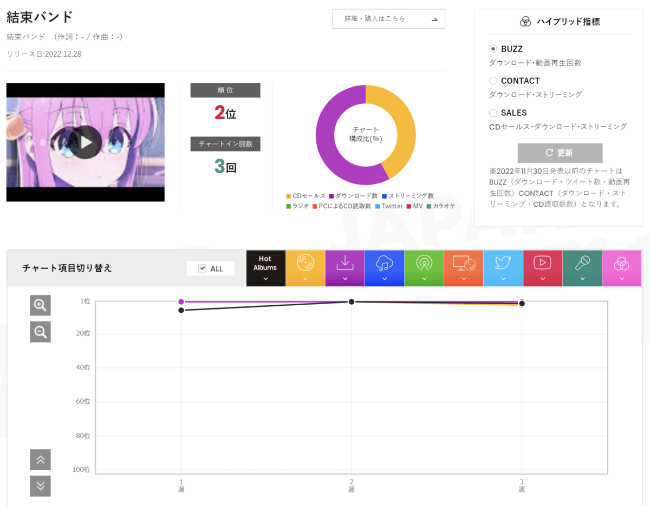Toggle orange PC CD lookup icon tab
The height and width of the screenshot is (506, 650).
(464, 268)
